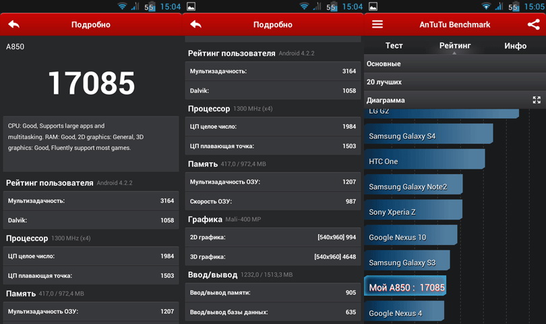The image size is (546, 324).
Task: Tap the Ввод/вывод базы данных: 635 row
Action: (273, 312)
